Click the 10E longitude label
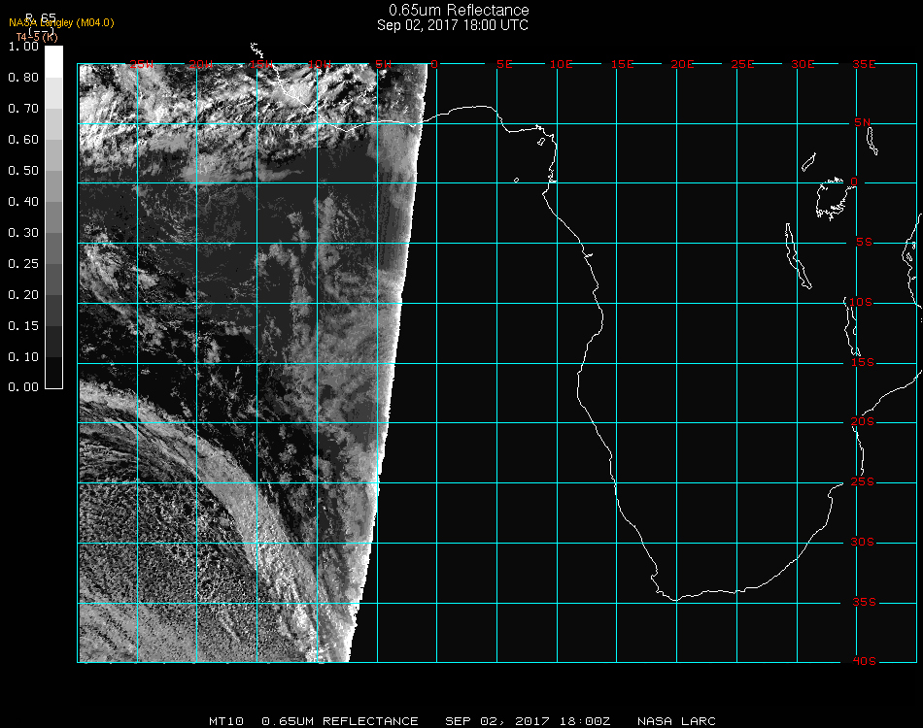Viewport: 923px width, 728px height. [x=561, y=64]
